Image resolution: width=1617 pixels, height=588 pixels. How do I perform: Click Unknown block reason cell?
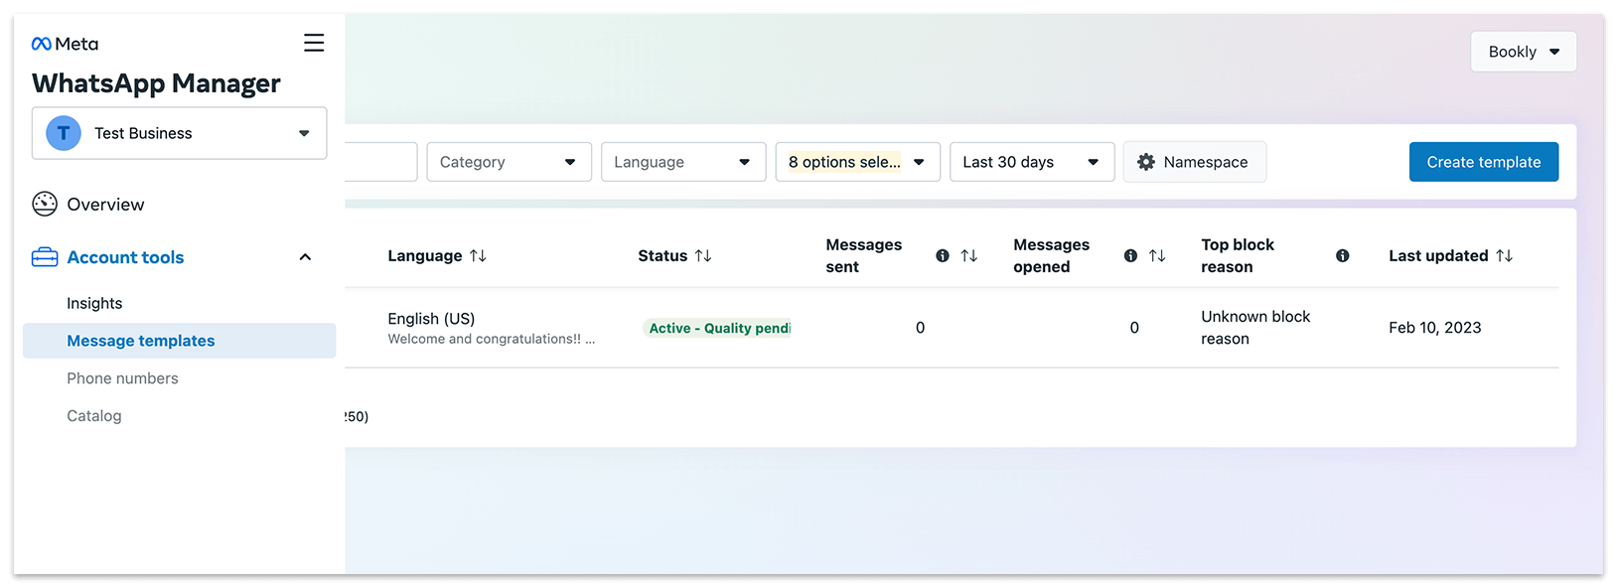coord(1255,328)
